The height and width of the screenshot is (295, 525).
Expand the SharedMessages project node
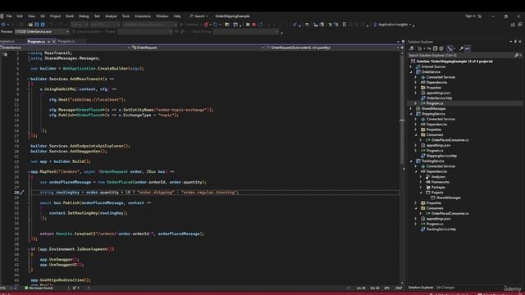pyautogui.click(x=411, y=109)
